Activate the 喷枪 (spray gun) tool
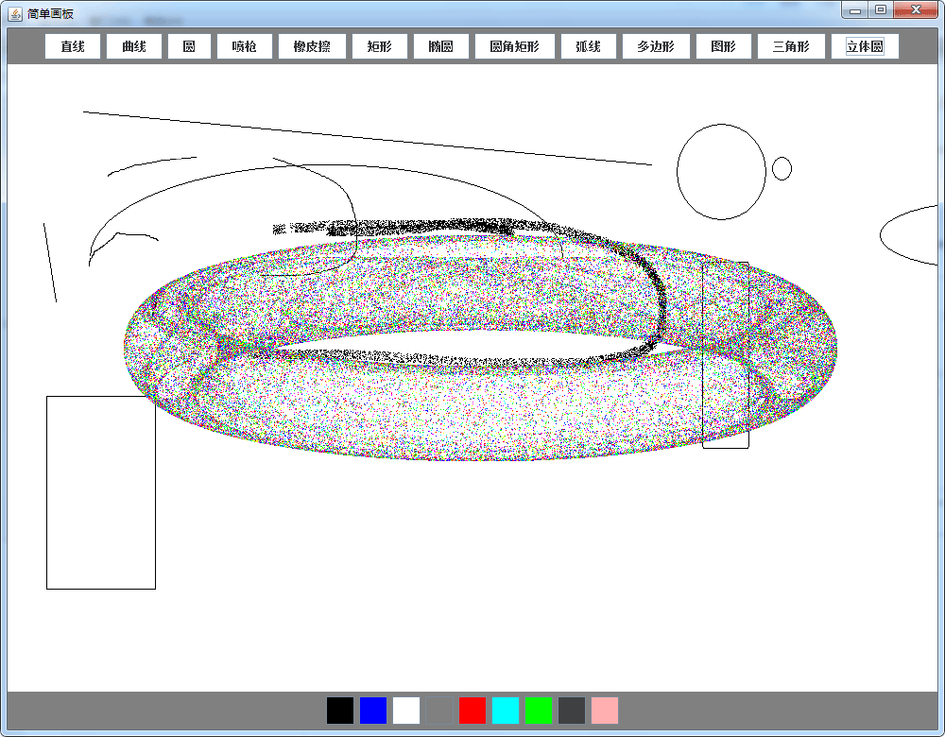This screenshot has width=945, height=737. pyautogui.click(x=245, y=46)
